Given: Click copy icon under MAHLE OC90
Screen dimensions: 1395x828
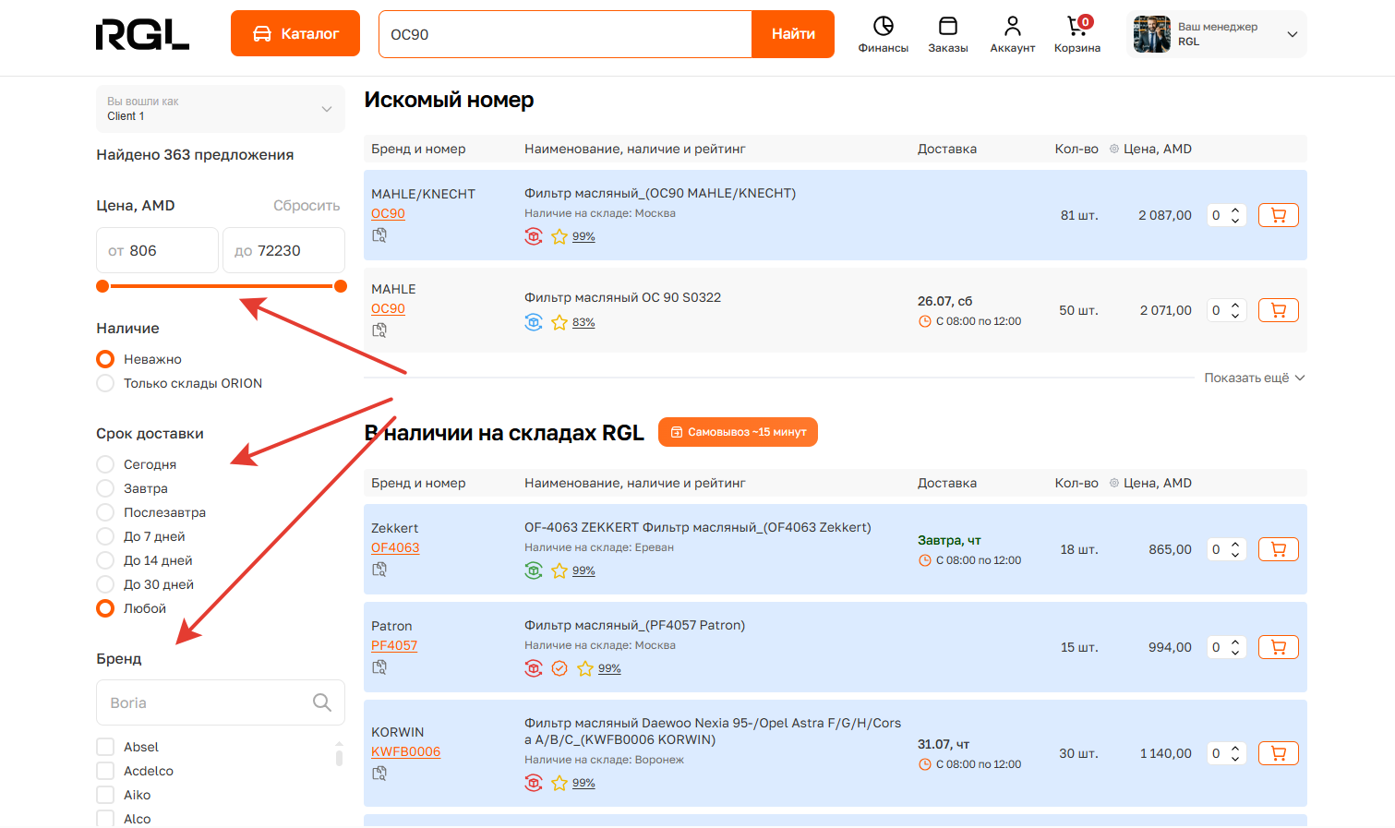Looking at the screenshot, I should pos(379,330).
